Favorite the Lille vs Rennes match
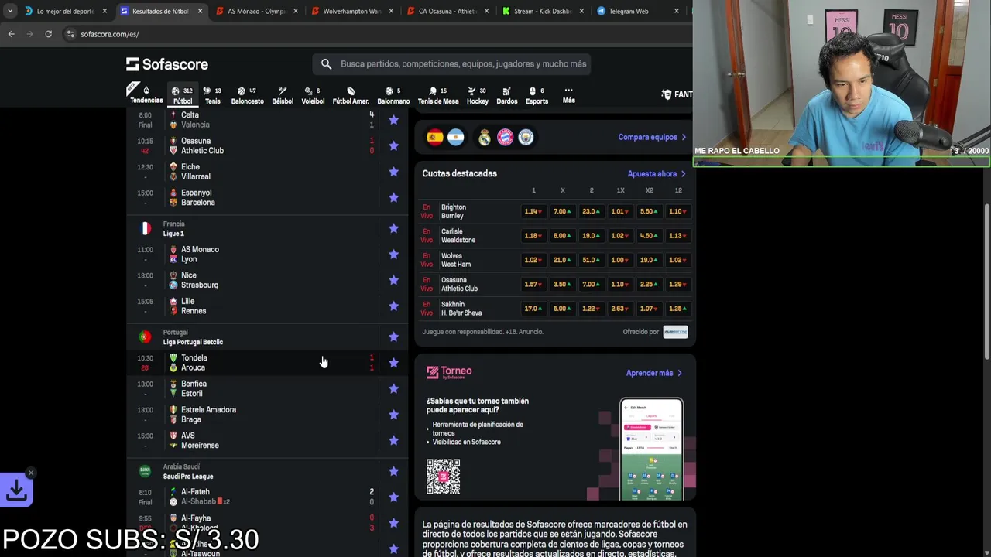Viewport: 991px width, 557px height. (x=393, y=306)
